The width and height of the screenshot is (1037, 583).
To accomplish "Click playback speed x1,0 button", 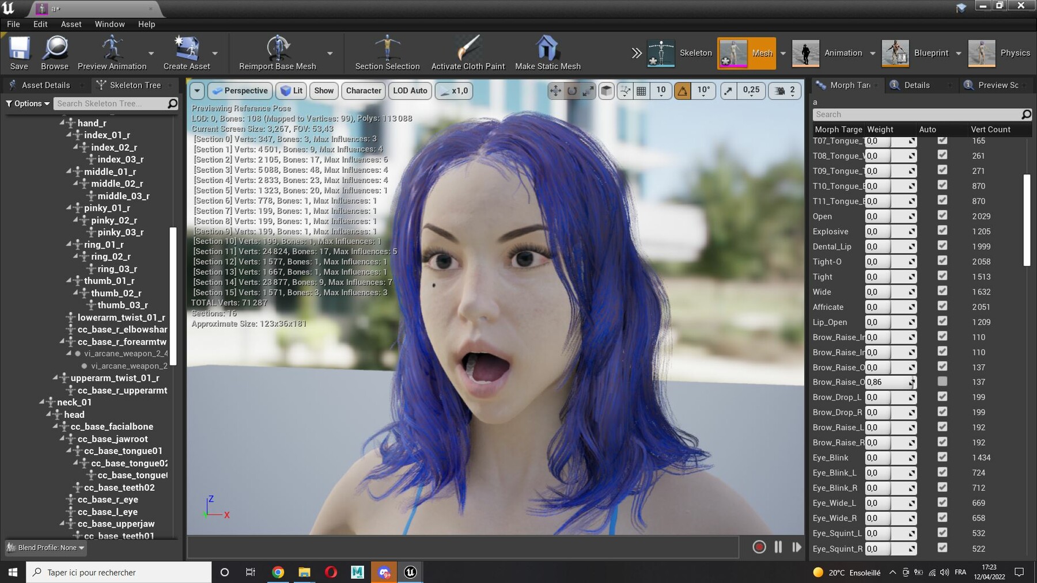I will click(x=454, y=90).
